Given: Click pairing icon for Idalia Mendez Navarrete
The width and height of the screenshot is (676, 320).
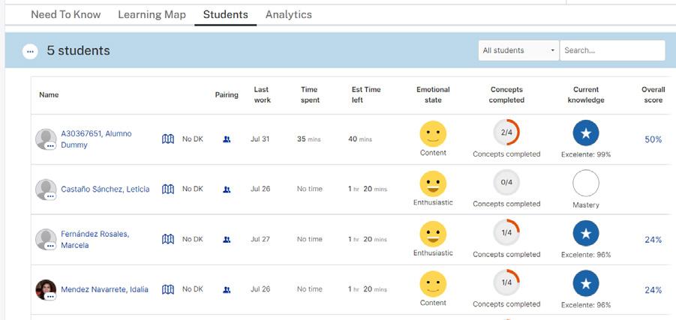Looking at the screenshot, I should click(227, 289).
